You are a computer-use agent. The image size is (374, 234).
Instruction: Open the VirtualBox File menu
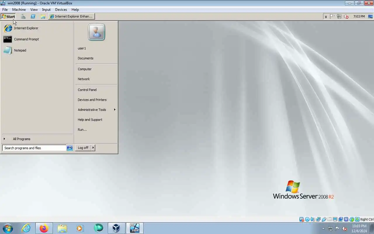(x=5, y=10)
